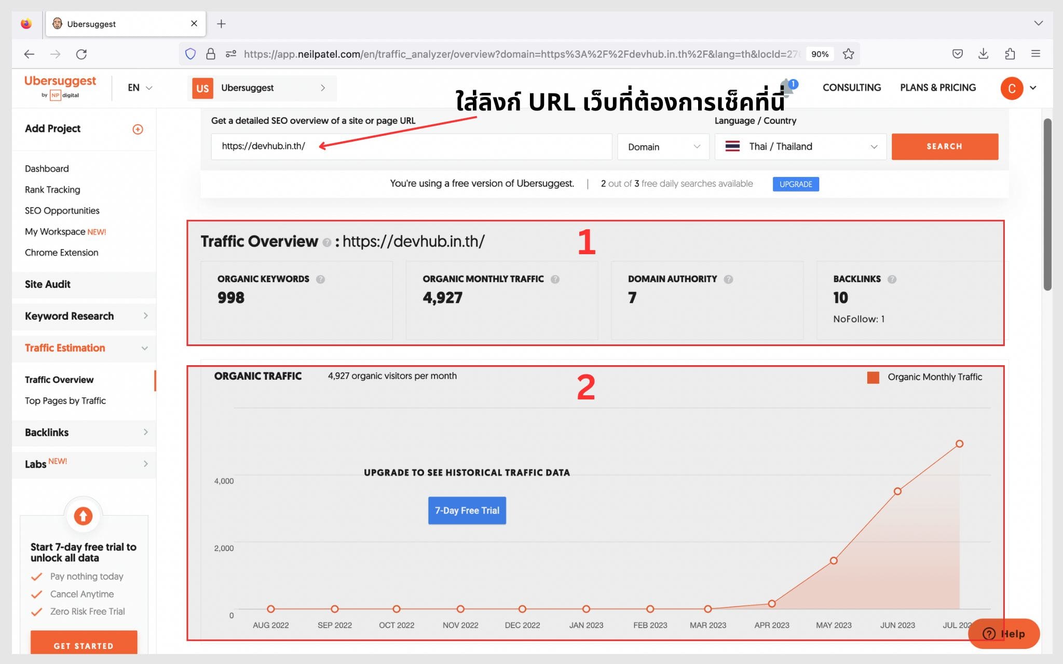
Task: Click the APR 2023 chart data point
Action: [772, 604]
